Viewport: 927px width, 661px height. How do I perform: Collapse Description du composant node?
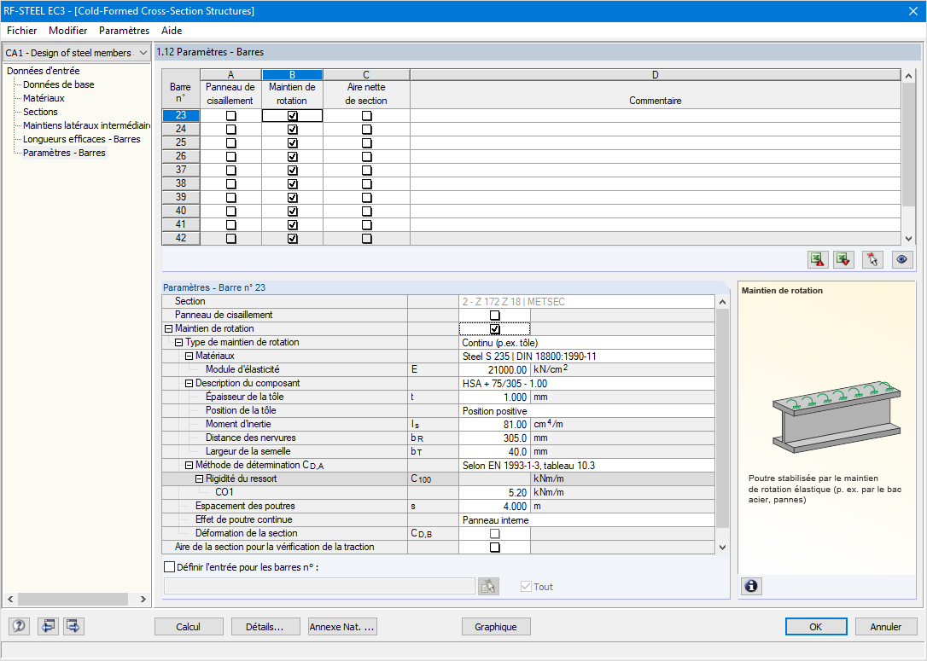click(x=189, y=383)
